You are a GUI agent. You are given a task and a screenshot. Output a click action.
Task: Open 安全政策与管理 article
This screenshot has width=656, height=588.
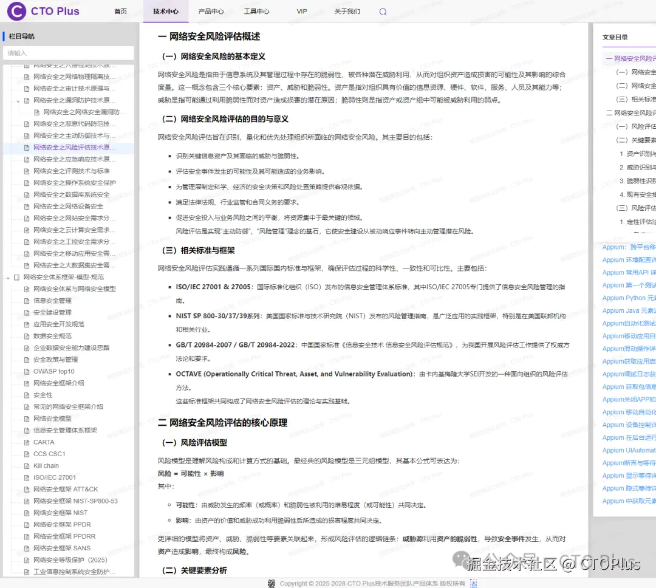(56, 360)
